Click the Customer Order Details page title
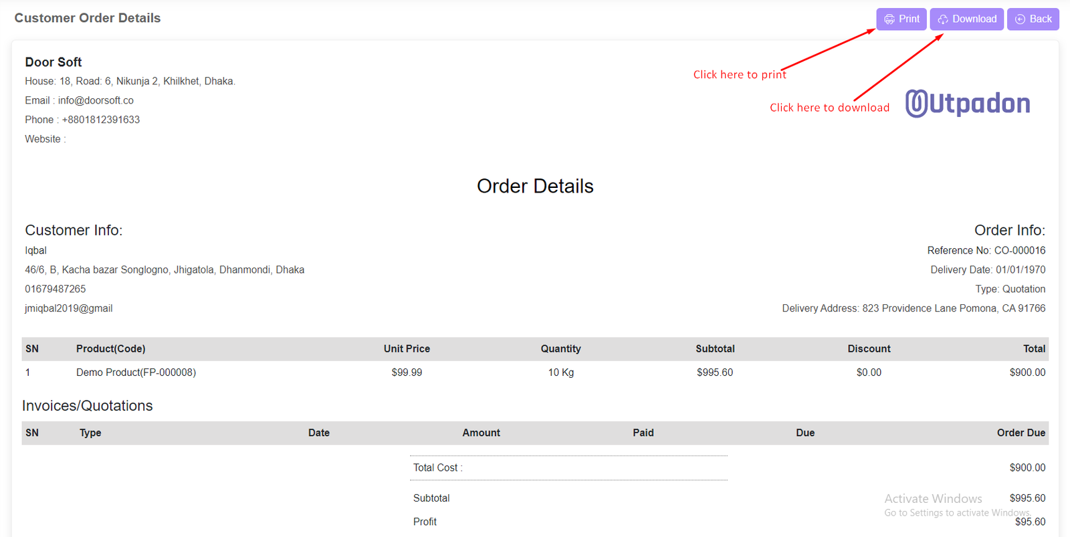Screen dimensions: 1070x537 (88, 18)
